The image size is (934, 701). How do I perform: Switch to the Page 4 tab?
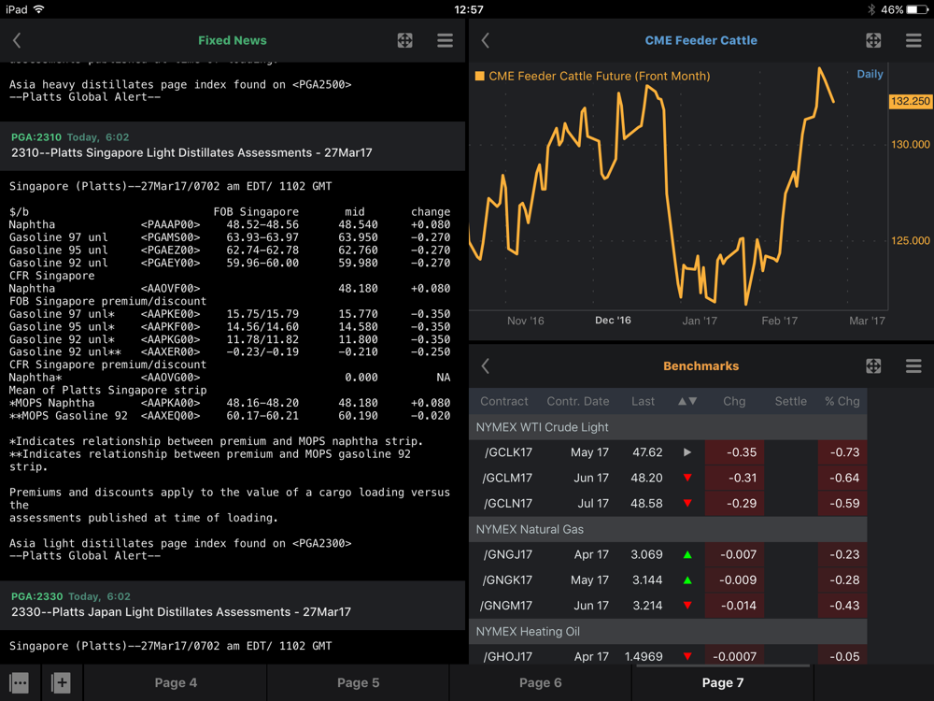[176, 683]
